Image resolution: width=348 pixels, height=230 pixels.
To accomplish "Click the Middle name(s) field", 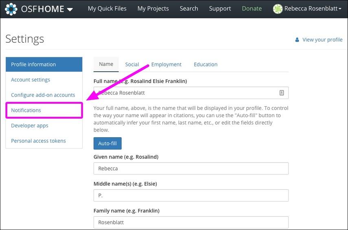I will [191, 195].
